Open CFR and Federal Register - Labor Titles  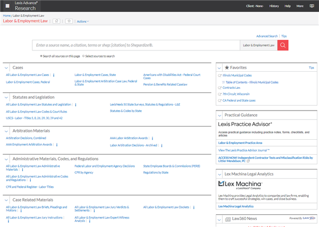tap(30, 187)
